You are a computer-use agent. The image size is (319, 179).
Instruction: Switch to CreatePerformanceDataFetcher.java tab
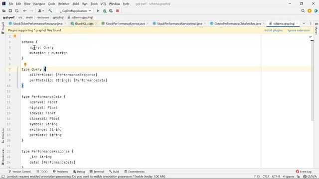237,23
